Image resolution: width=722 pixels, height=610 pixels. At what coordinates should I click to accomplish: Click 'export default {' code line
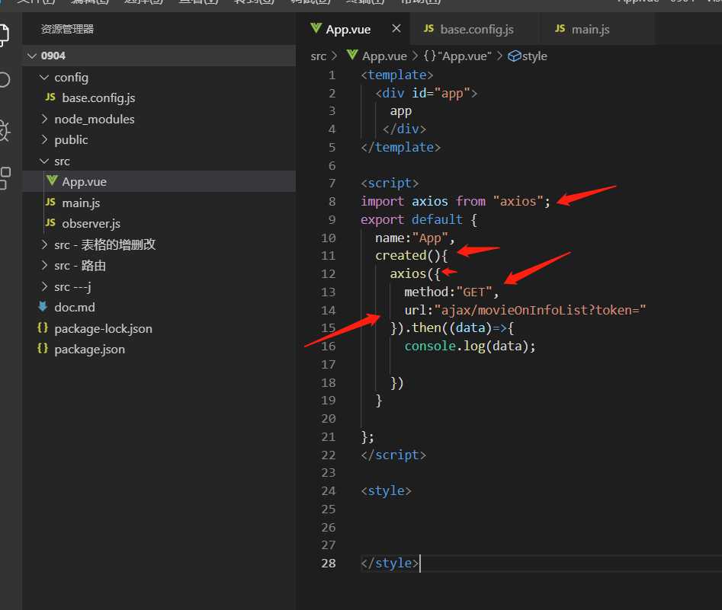419,219
